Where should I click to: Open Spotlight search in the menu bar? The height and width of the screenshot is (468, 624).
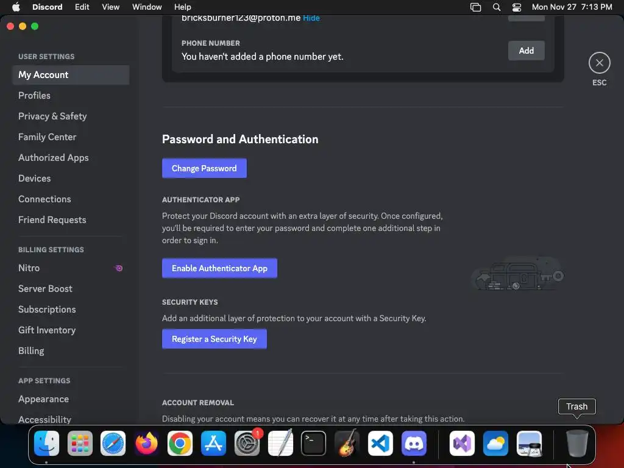(x=497, y=7)
